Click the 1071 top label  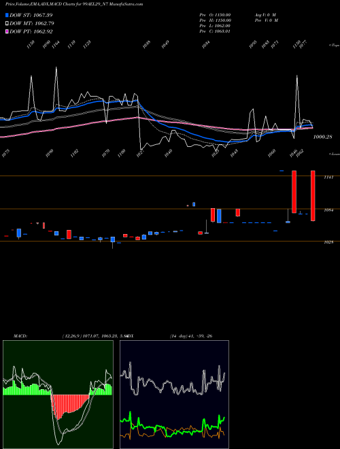[275, 45]
